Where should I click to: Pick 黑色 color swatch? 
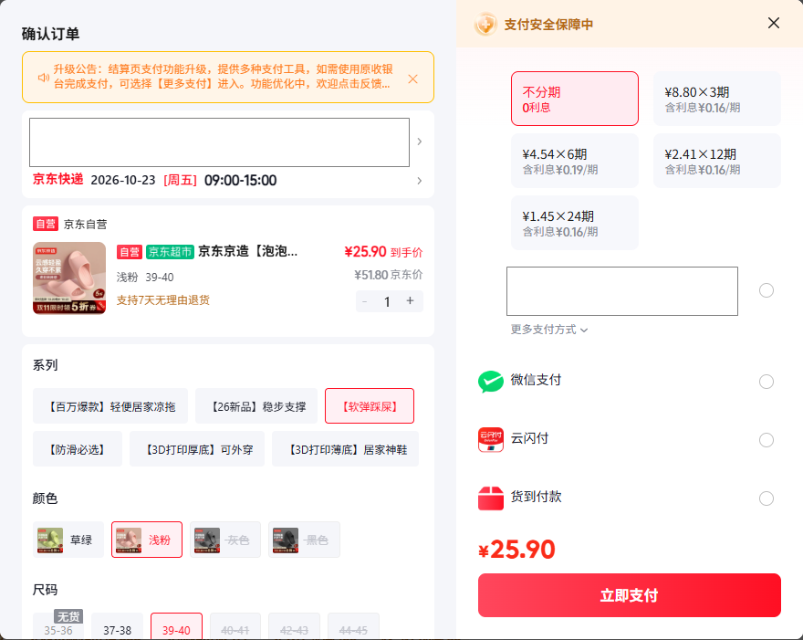tap(304, 540)
